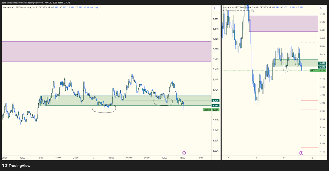Click the dark 5.39% price tag on the left chart axis

pyautogui.click(x=215, y=106)
